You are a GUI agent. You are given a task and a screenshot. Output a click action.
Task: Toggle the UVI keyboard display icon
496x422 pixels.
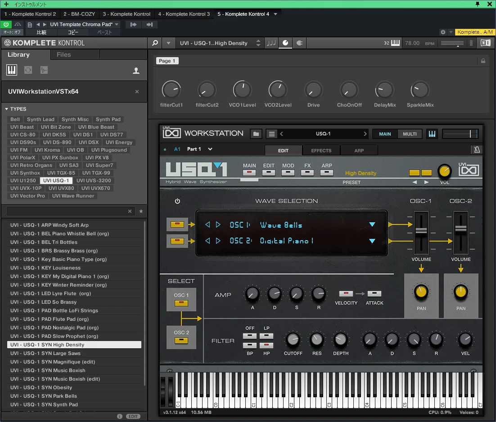point(432,134)
